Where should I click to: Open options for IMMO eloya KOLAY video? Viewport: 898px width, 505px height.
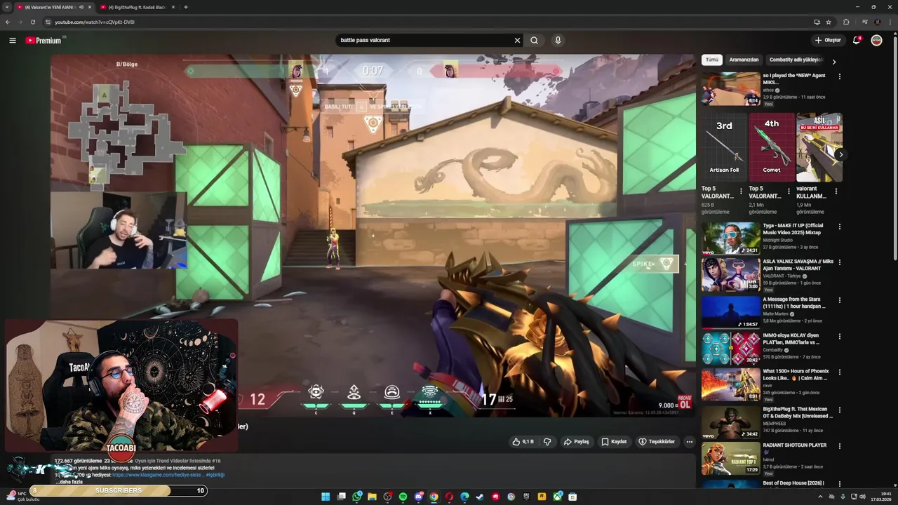coord(840,337)
